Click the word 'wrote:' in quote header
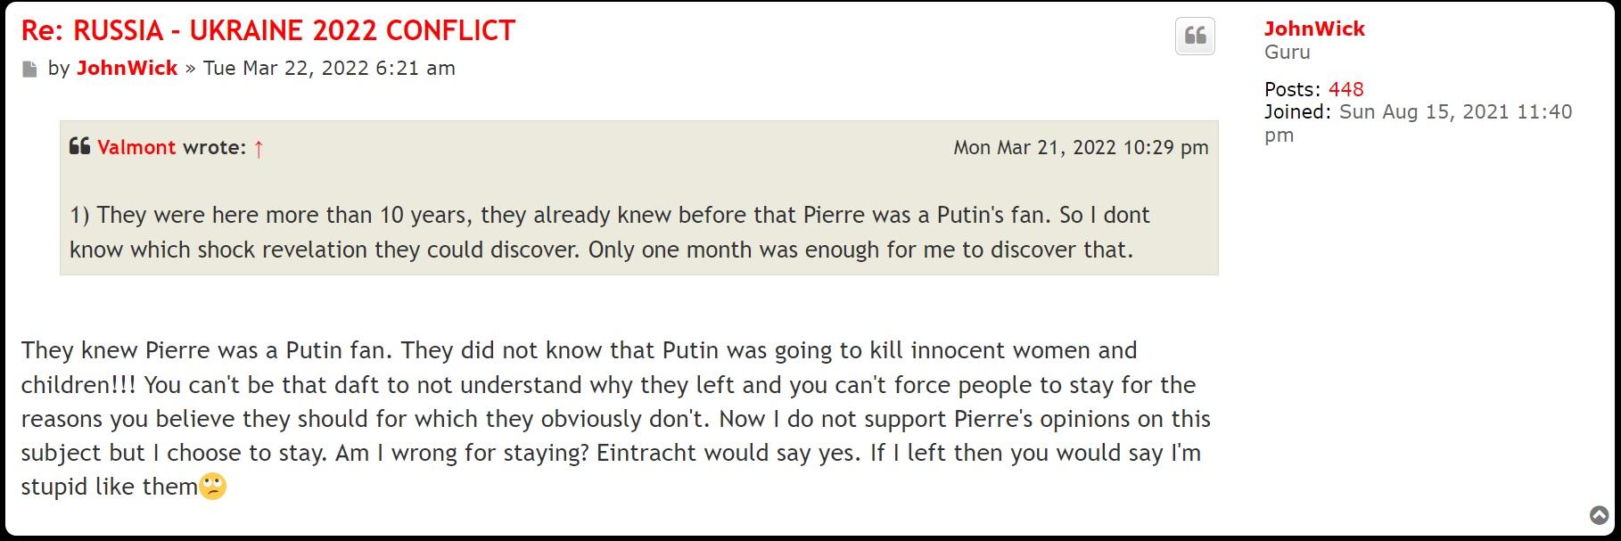 coord(214,148)
